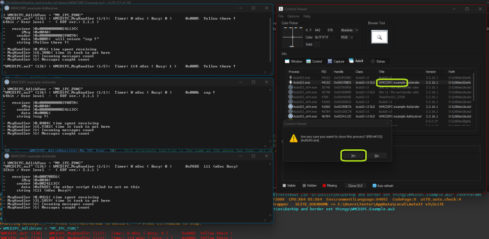Screen dimensions: 489x239
Task: Click the white Visible legend swatch
Action: (284, 186)
